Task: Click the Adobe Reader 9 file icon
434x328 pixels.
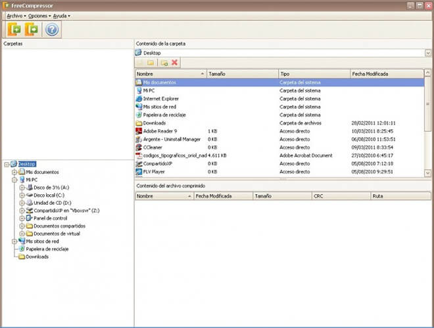Action: tap(139, 131)
